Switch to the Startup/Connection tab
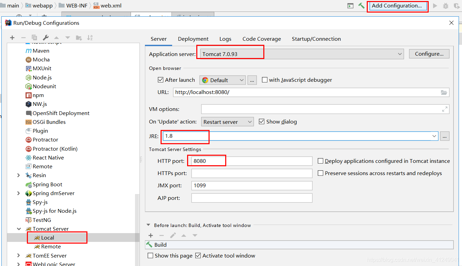 click(316, 39)
